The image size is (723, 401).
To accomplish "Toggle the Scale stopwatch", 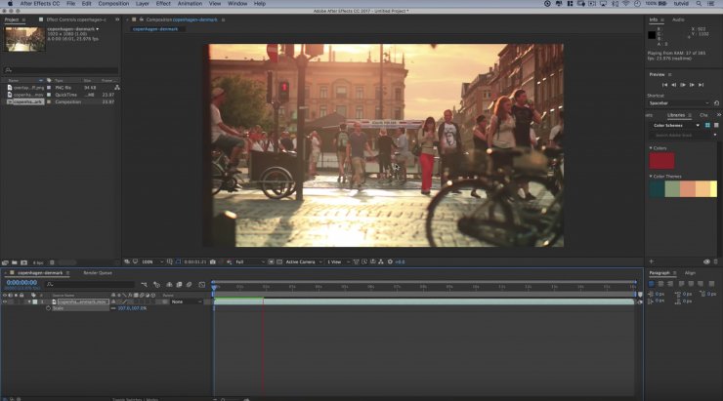I will click(48, 308).
